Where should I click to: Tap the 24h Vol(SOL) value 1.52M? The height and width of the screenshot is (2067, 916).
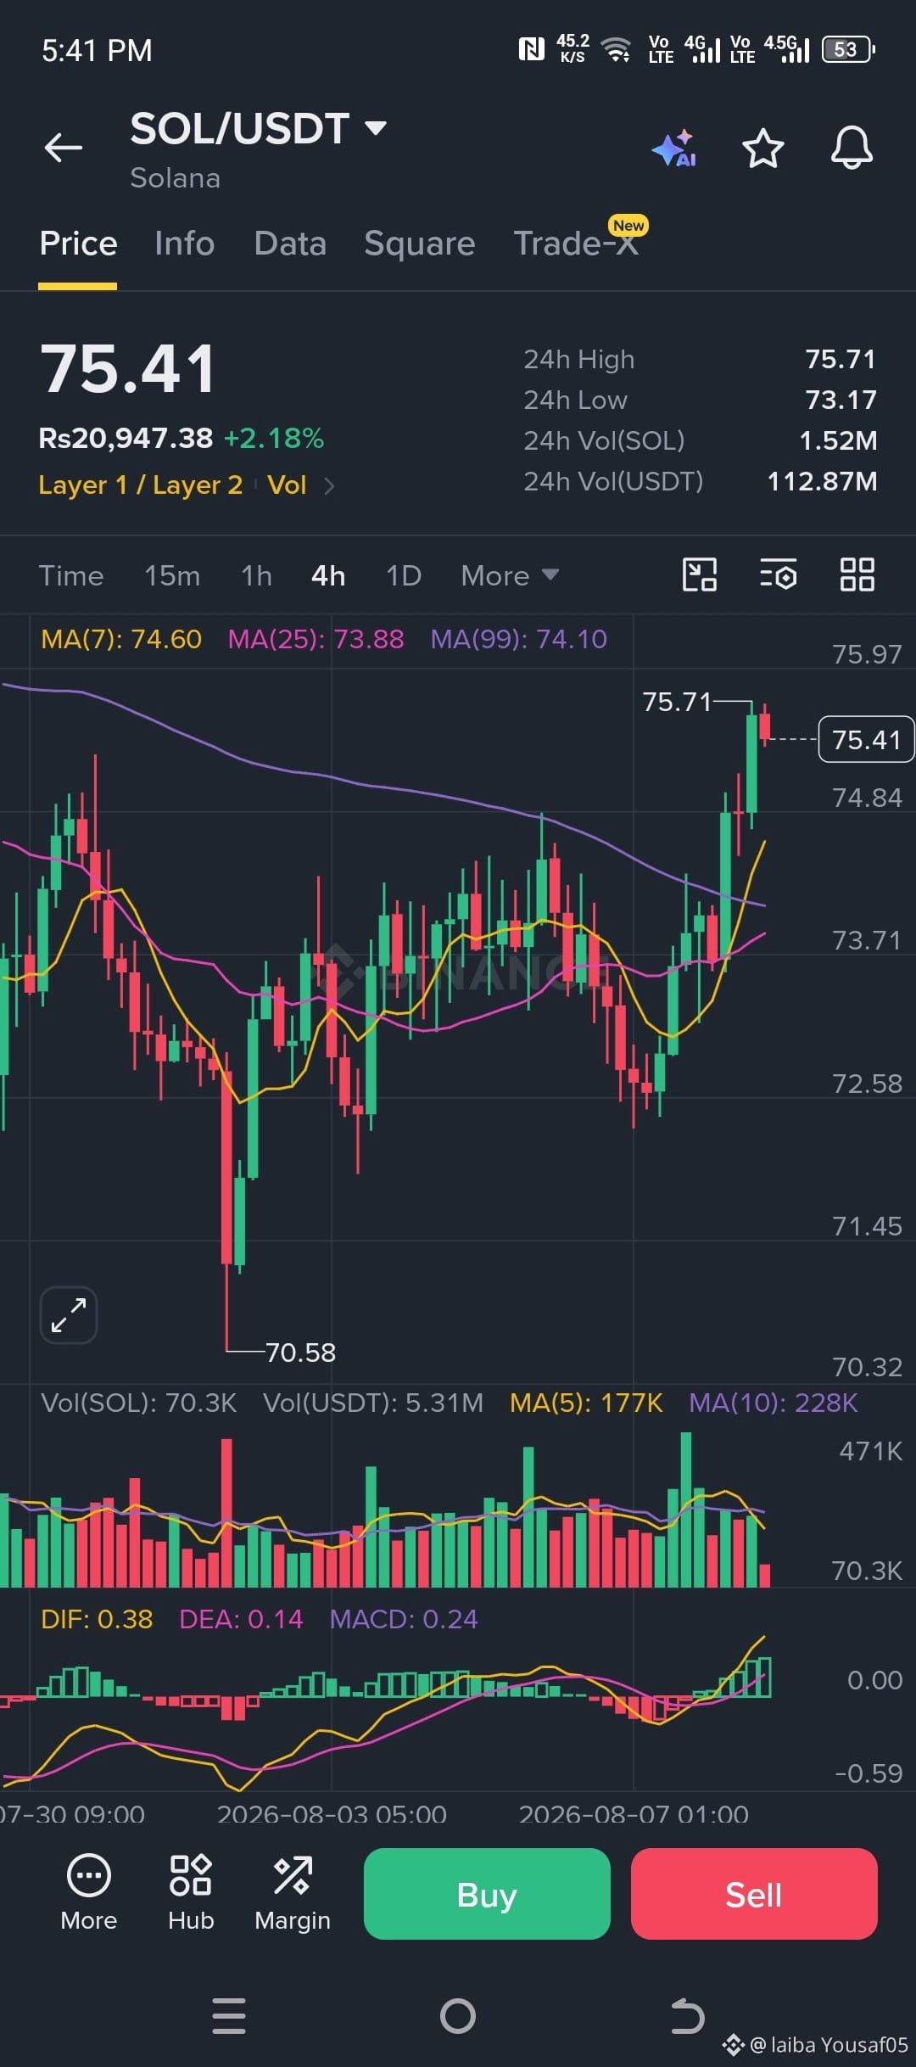pyautogui.click(x=838, y=440)
